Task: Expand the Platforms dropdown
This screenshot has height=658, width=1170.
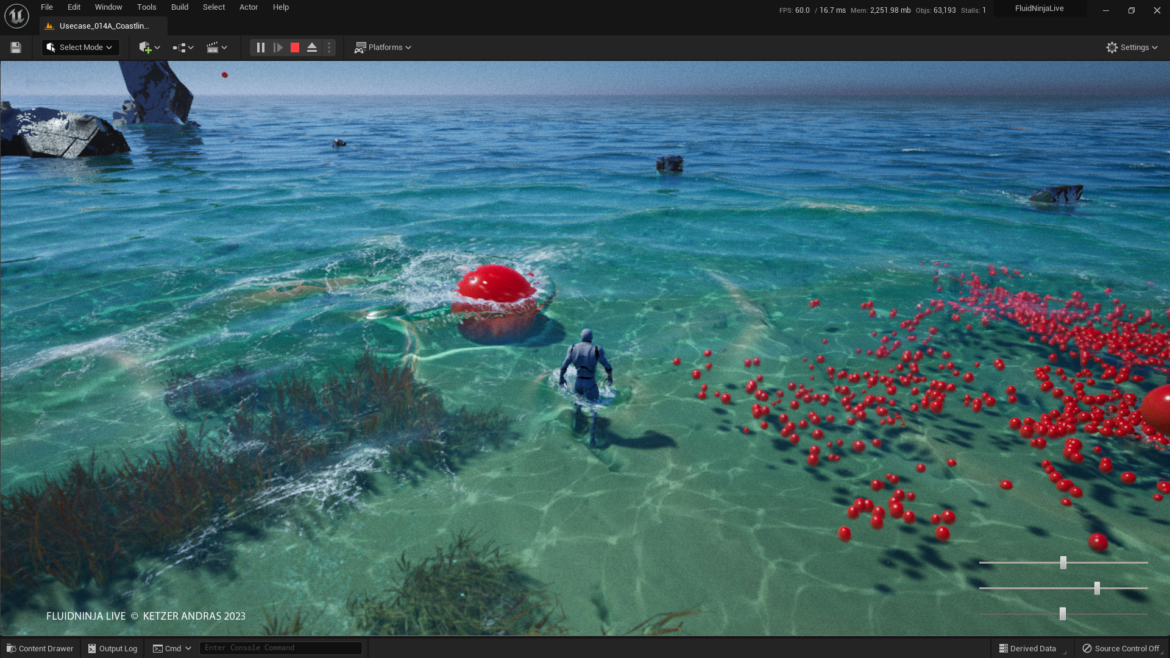Action: (383, 48)
